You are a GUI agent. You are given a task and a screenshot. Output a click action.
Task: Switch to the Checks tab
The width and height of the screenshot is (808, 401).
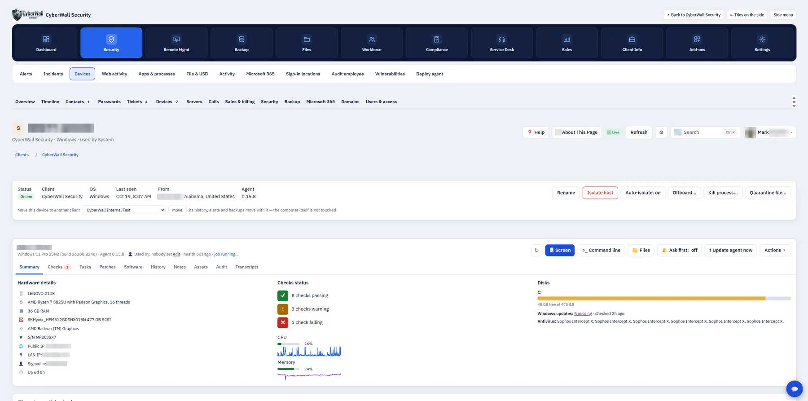click(59, 267)
